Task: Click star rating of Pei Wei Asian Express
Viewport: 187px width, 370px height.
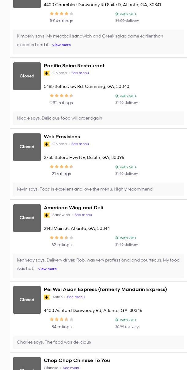Action: (x=61, y=320)
